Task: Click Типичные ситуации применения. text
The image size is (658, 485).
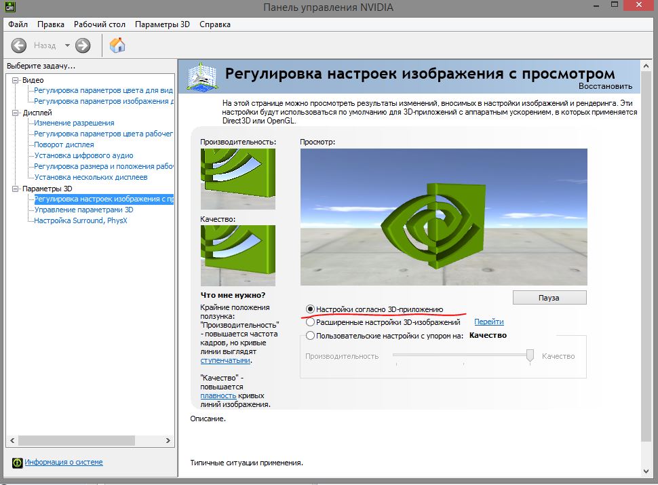Action: tap(246, 463)
